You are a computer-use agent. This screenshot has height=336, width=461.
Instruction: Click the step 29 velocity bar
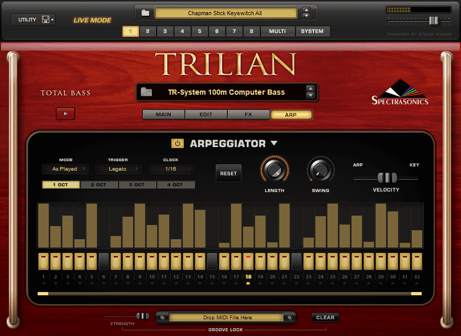pyautogui.click(x=381, y=226)
